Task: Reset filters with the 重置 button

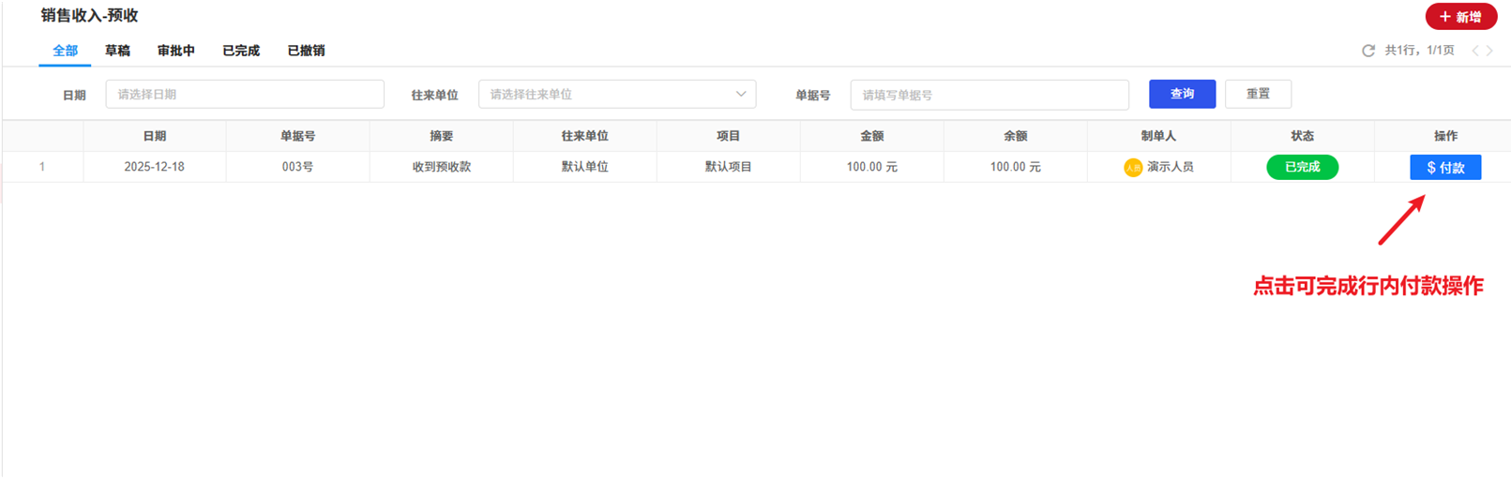Action: point(1258,94)
